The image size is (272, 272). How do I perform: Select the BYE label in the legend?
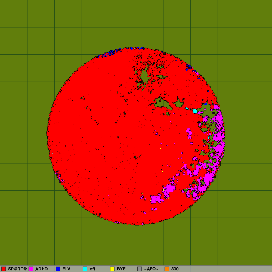tap(121, 269)
